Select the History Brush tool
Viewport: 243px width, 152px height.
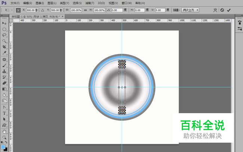pyautogui.click(x=4, y=77)
